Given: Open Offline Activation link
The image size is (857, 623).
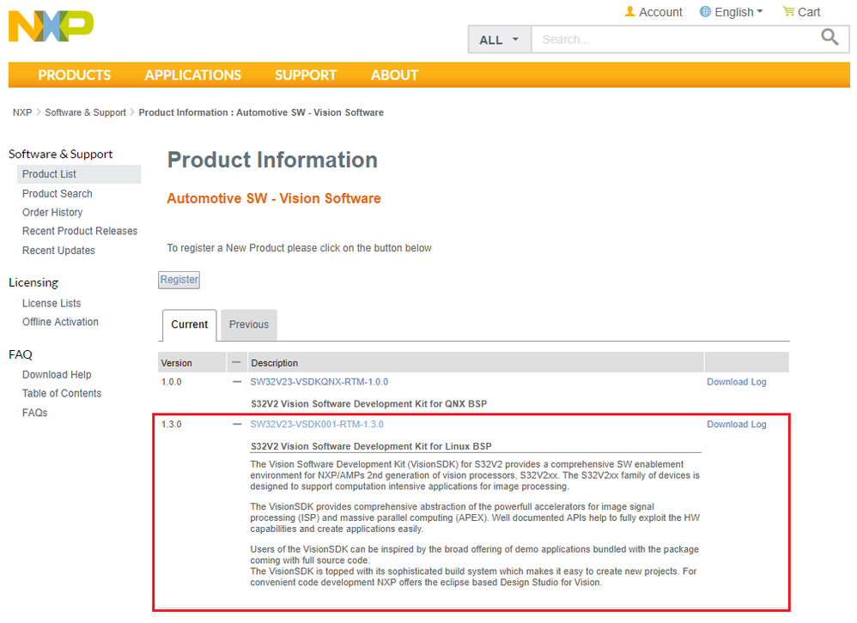Looking at the screenshot, I should [61, 322].
